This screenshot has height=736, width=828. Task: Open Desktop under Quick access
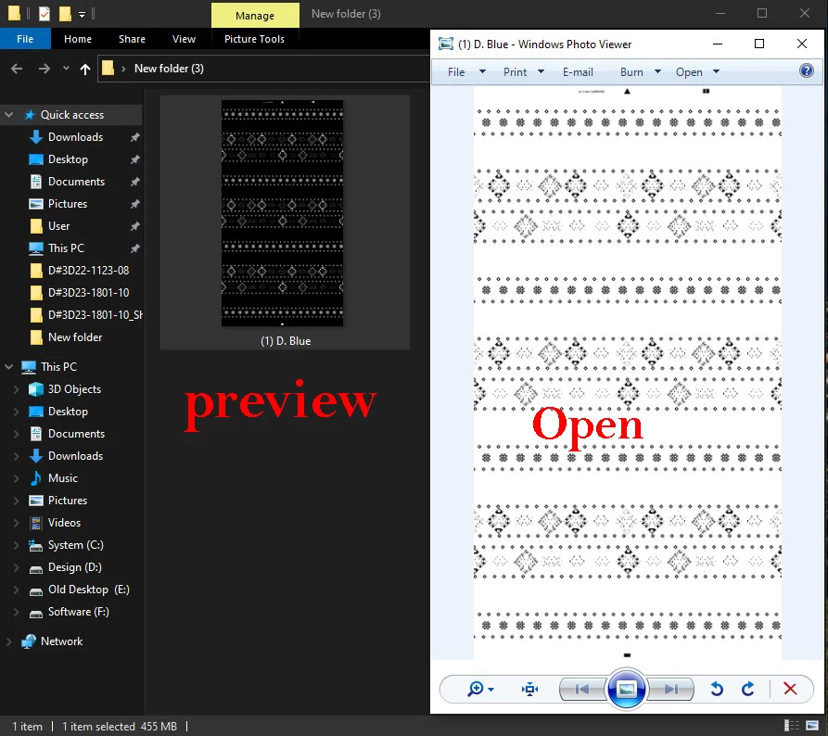(68, 159)
